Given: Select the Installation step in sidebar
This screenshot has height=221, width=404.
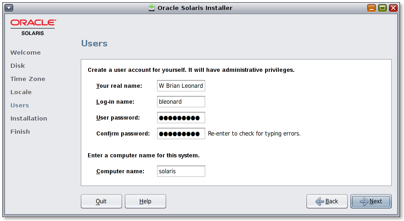Looking at the screenshot, I should pyautogui.click(x=29, y=119).
